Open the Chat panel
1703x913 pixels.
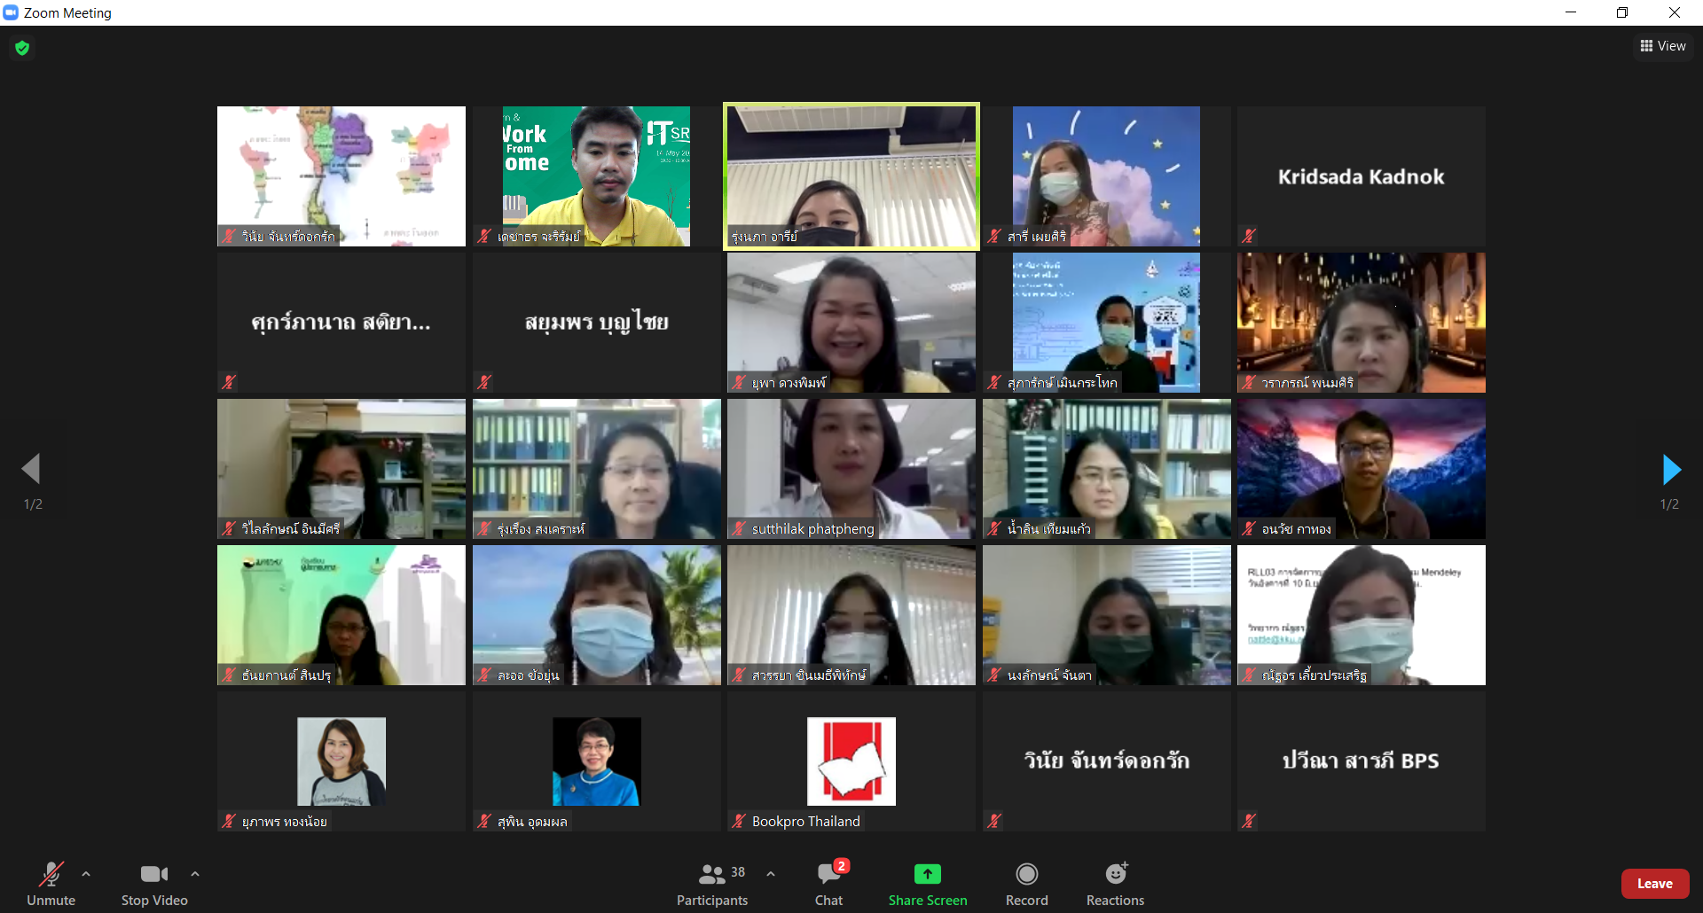[829, 885]
